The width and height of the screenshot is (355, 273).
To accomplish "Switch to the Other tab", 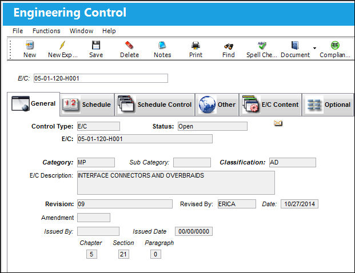I will (217, 105).
